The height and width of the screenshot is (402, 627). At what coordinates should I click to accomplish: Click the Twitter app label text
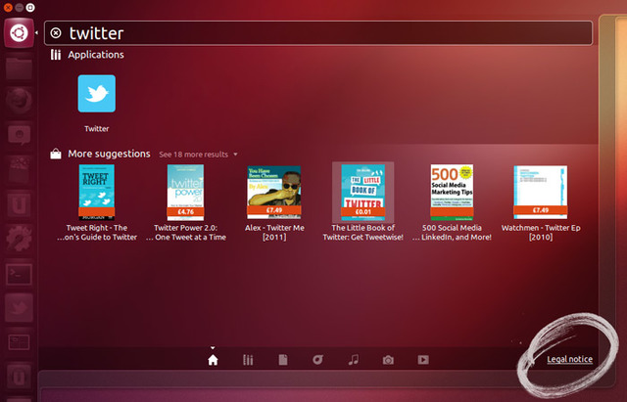(97, 129)
